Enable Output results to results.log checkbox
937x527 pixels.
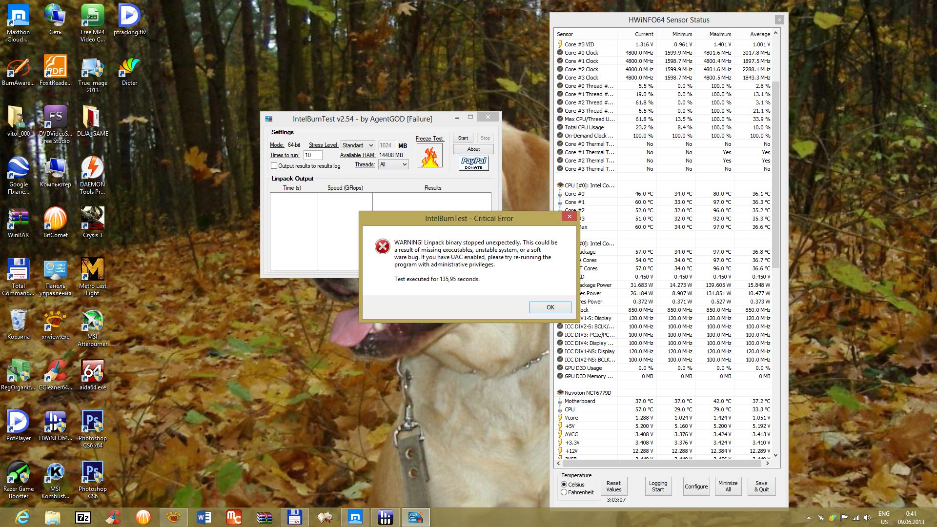click(x=274, y=166)
